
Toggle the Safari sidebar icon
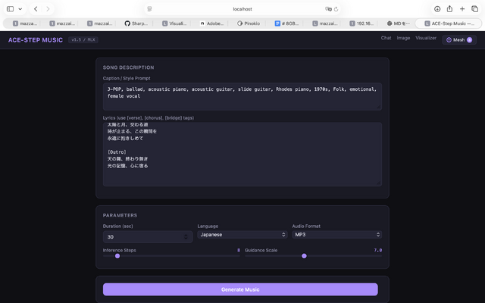(11, 8)
